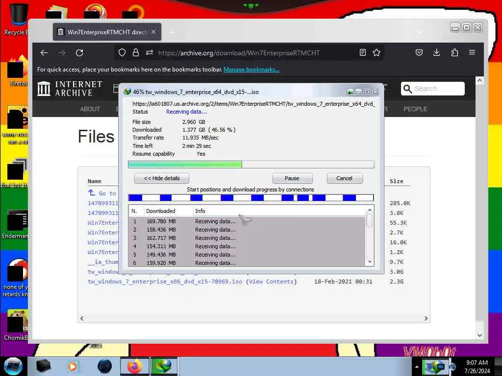Select connection row 3 with 162.717 MB
Image resolution: width=502 pixels, height=376 pixels.
[x=247, y=238]
